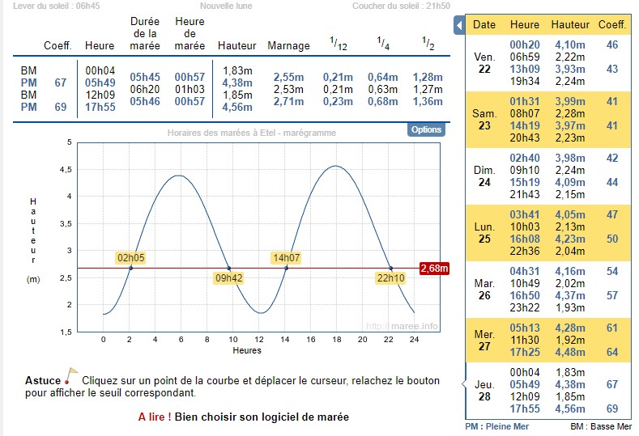This screenshot has height=436, width=639.
Task: Click the 4,56m height in the main table
Action: (237, 107)
